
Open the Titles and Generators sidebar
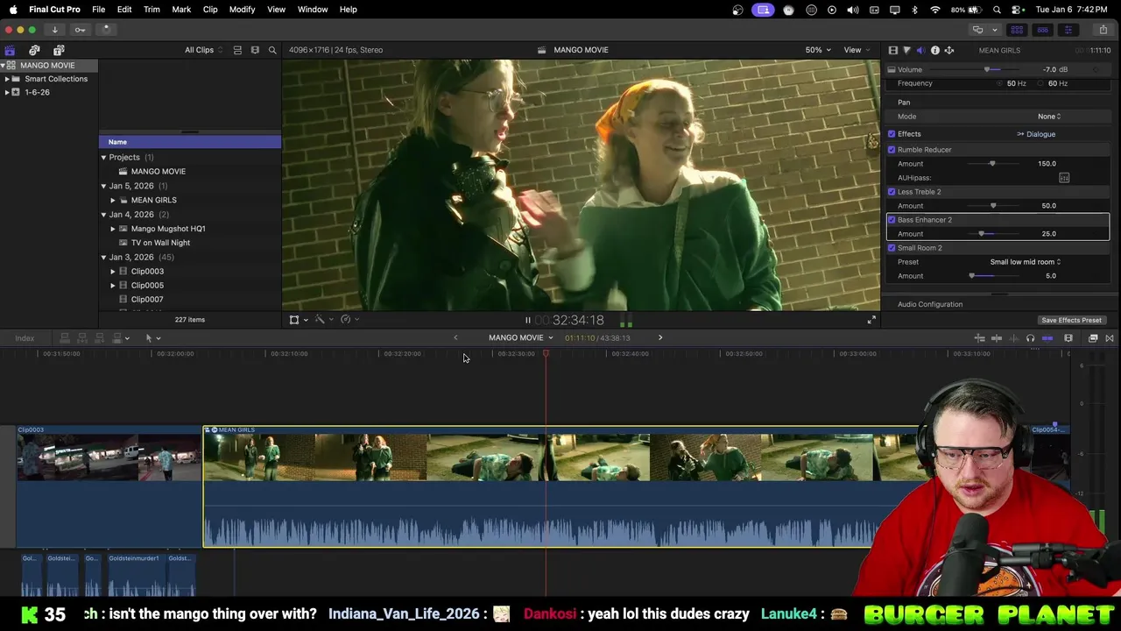(x=59, y=50)
